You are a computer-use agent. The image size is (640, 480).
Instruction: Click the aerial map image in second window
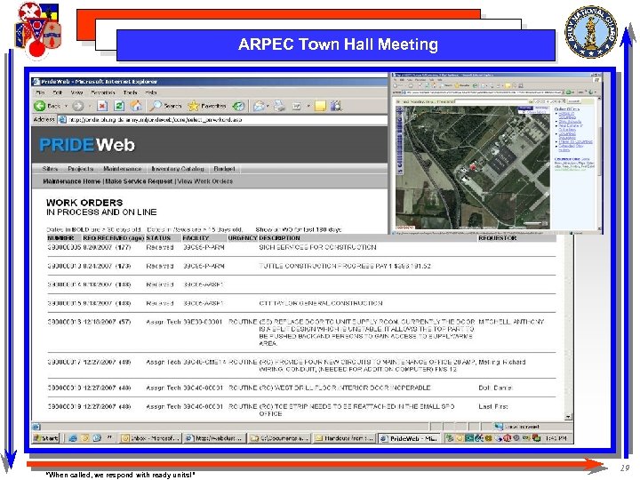pyautogui.click(x=473, y=167)
